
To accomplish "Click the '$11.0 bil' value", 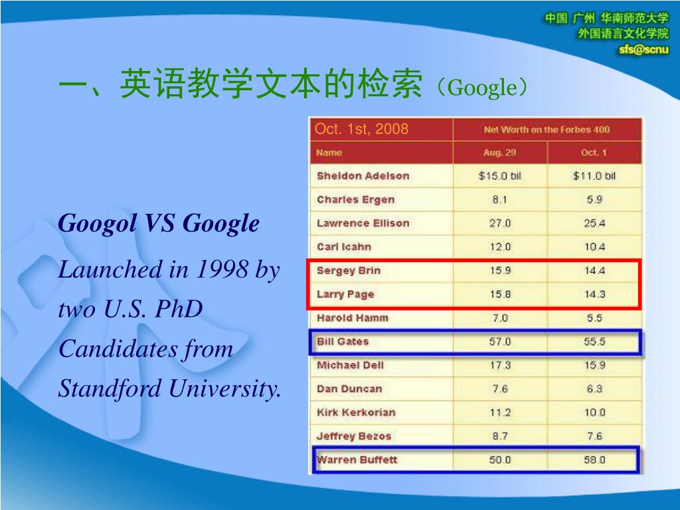I will pyautogui.click(x=594, y=175).
